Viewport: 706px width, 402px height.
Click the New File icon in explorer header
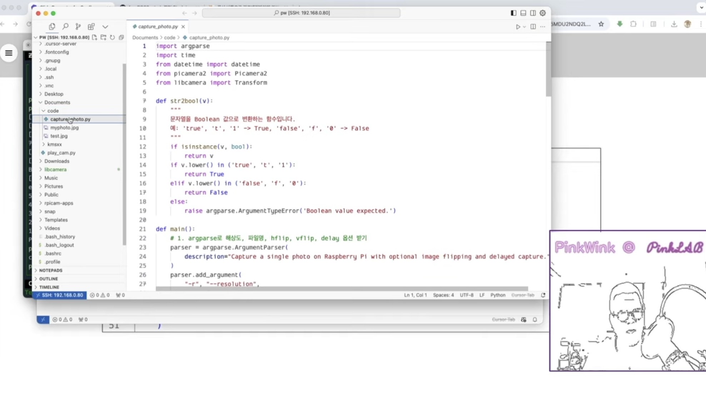94,37
